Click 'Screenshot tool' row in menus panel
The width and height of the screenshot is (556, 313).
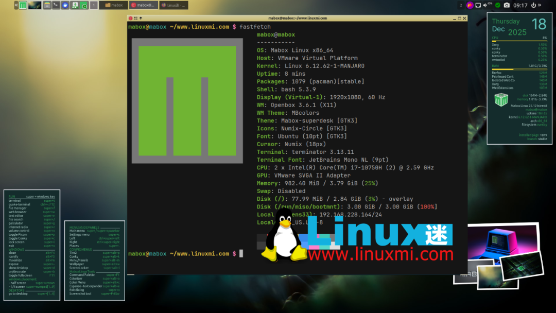coord(94,293)
